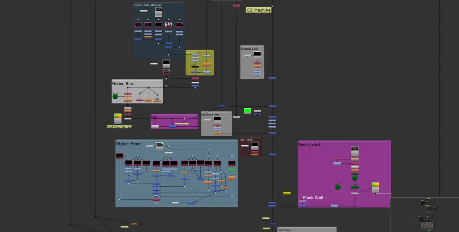Select the CG Machine sticky note
The image size is (459, 232).
(259, 10)
